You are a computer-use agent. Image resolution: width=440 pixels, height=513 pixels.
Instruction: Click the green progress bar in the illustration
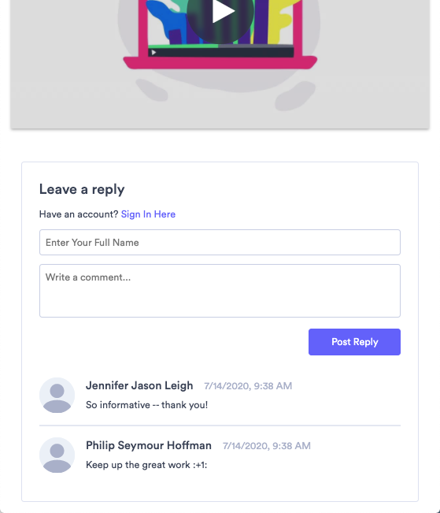click(x=183, y=46)
